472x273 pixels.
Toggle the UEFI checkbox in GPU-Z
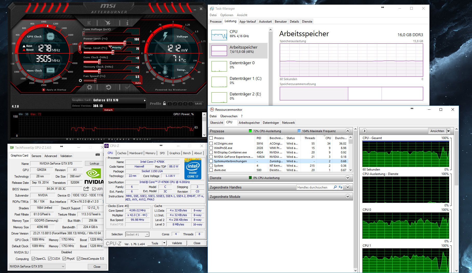(94, 189)
